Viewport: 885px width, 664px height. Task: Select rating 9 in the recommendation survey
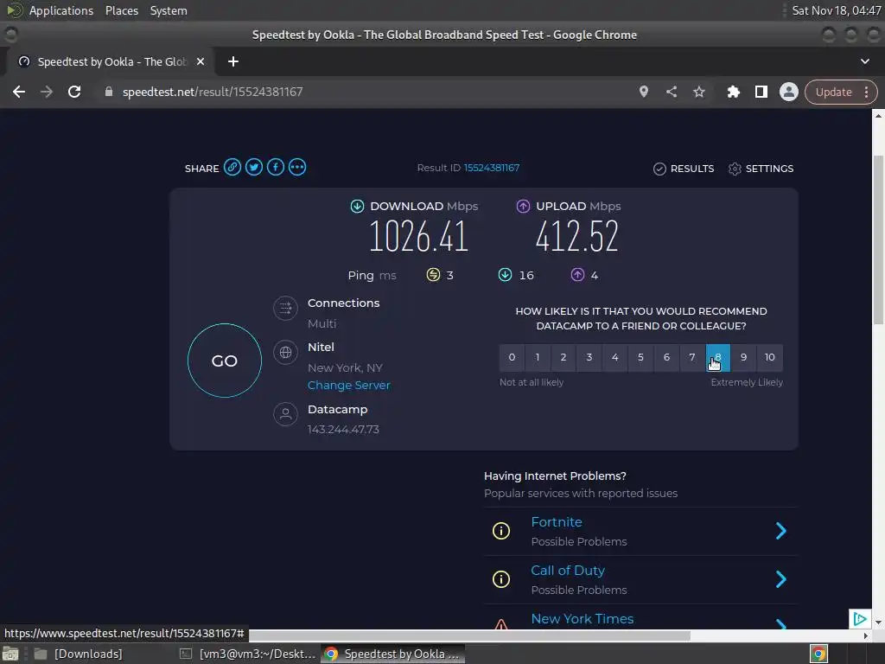click(744, 357)
